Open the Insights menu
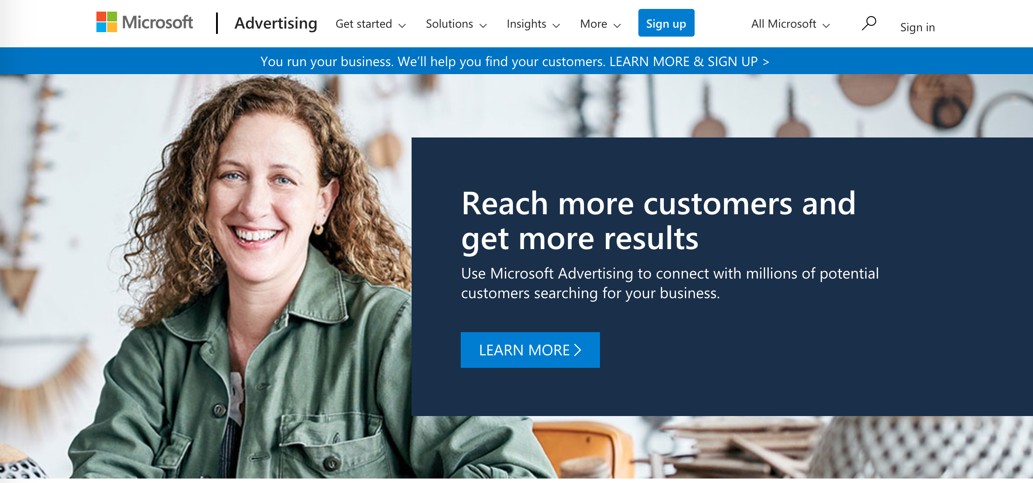1033x483 pixels. [533, 24]
